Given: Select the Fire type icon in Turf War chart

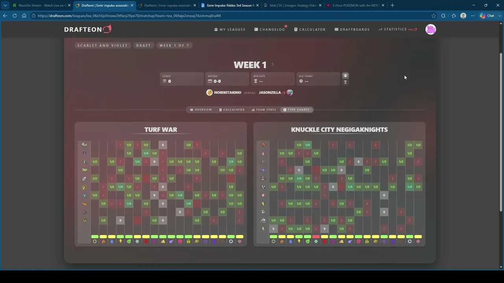Looking at the screenshot, I should tap(103, 241).
